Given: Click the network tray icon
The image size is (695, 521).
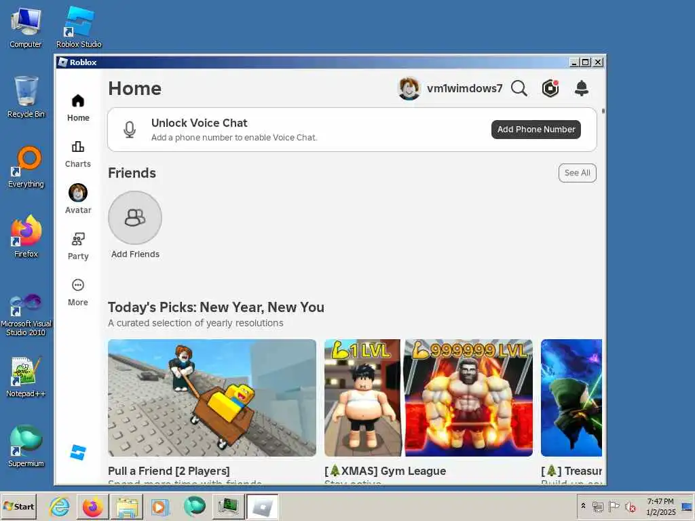Looking at the screenshot, I should [x=598, y=507].
